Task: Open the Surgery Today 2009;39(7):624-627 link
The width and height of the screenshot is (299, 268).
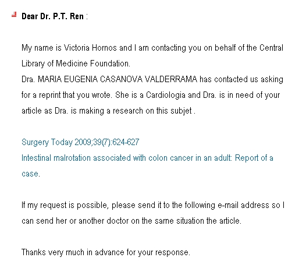Action: point(80,142)
